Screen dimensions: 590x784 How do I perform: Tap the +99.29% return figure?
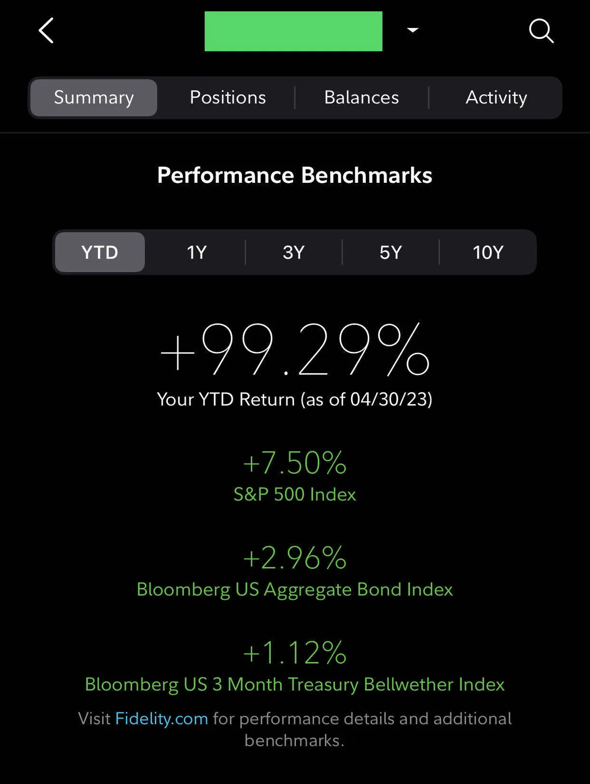tap(295, 350)
